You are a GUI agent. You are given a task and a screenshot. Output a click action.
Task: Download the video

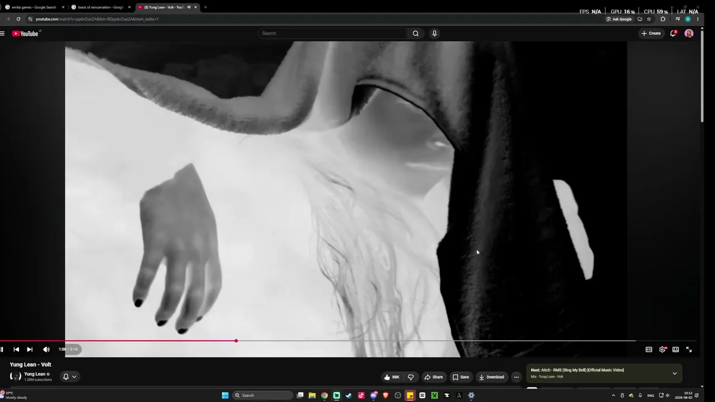click(492, 377)
